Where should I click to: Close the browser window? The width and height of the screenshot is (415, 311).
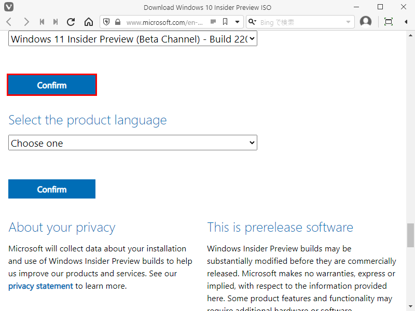pyautogui.click(x=404, y=7)
